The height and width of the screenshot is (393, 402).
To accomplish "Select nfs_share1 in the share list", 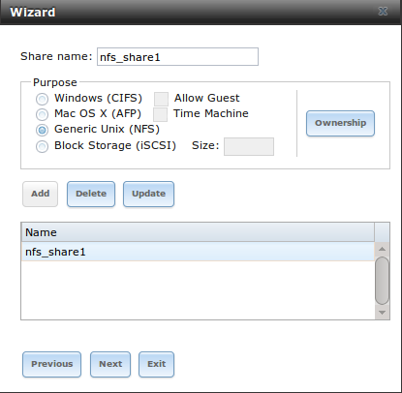I will pos(198,252).
